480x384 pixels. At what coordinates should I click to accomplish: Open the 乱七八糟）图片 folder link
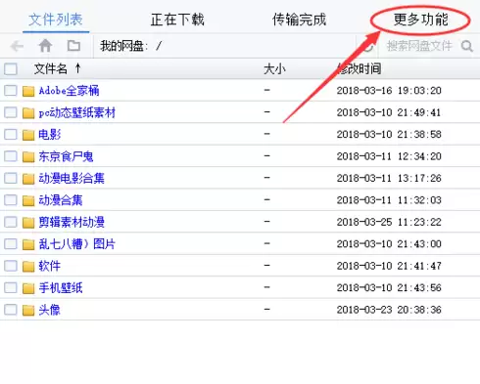77,244
